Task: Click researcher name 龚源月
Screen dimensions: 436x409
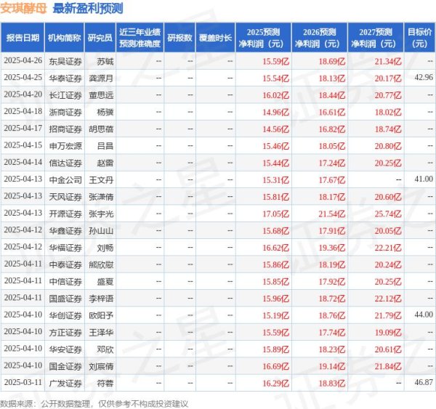Action: click(101, 77)
